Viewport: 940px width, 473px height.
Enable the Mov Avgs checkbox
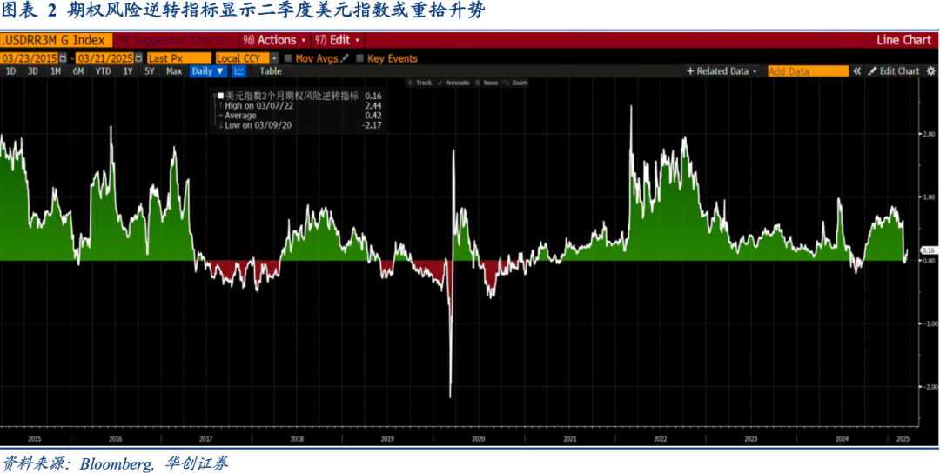click(288, 58)
